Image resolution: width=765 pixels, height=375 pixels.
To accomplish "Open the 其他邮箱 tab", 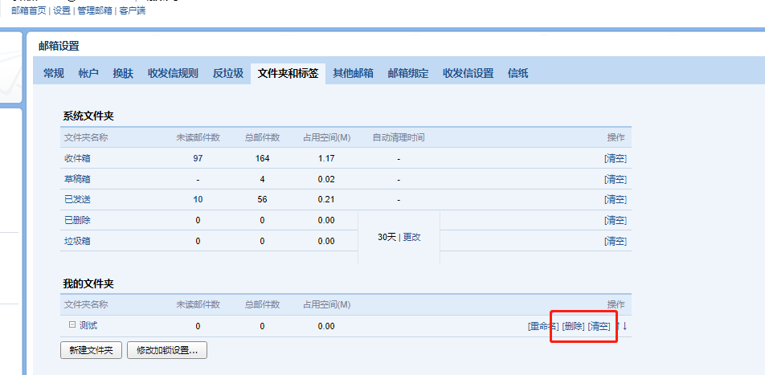I will pyautogui.click(x=354, y=73).
